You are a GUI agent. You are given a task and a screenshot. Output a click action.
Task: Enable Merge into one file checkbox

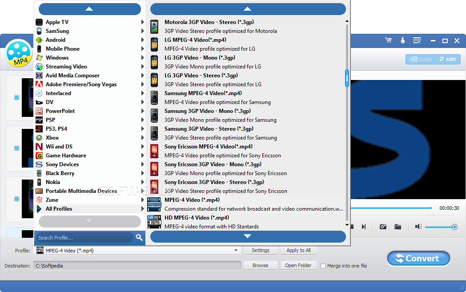tap(323, 266)
